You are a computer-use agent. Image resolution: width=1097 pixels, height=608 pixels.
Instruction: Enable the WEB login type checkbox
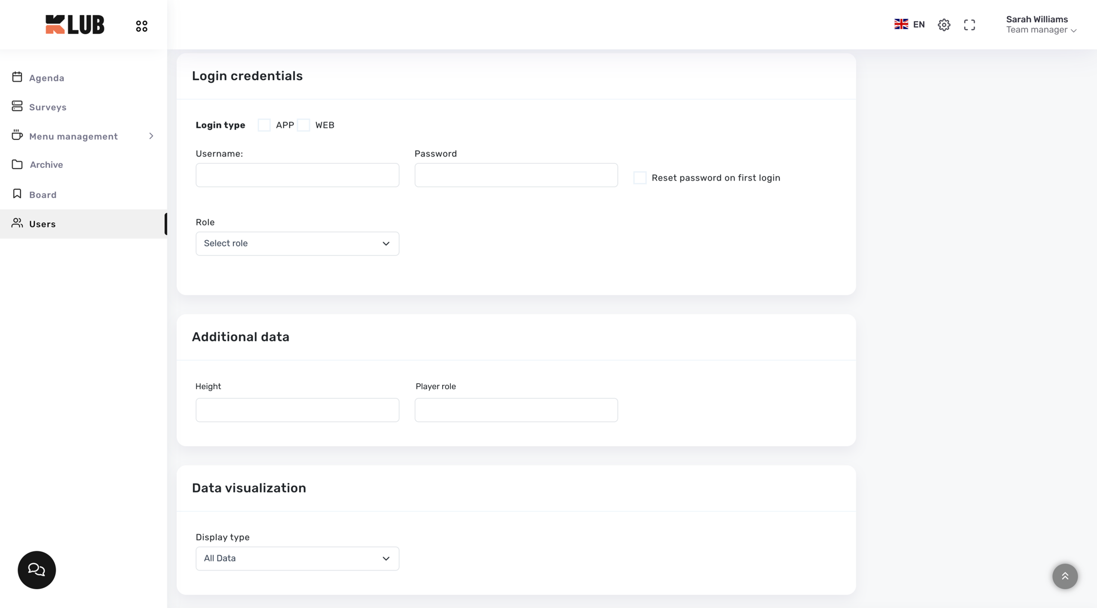[303, 125]
